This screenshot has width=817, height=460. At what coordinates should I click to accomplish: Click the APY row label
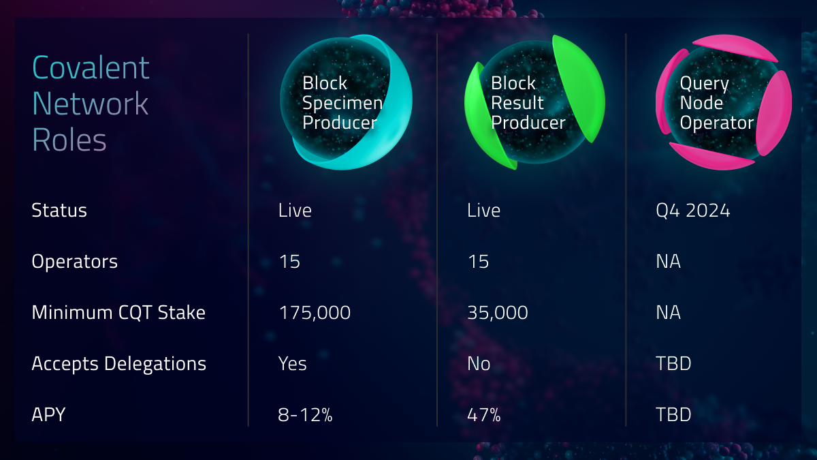click(x=48, y=414)
